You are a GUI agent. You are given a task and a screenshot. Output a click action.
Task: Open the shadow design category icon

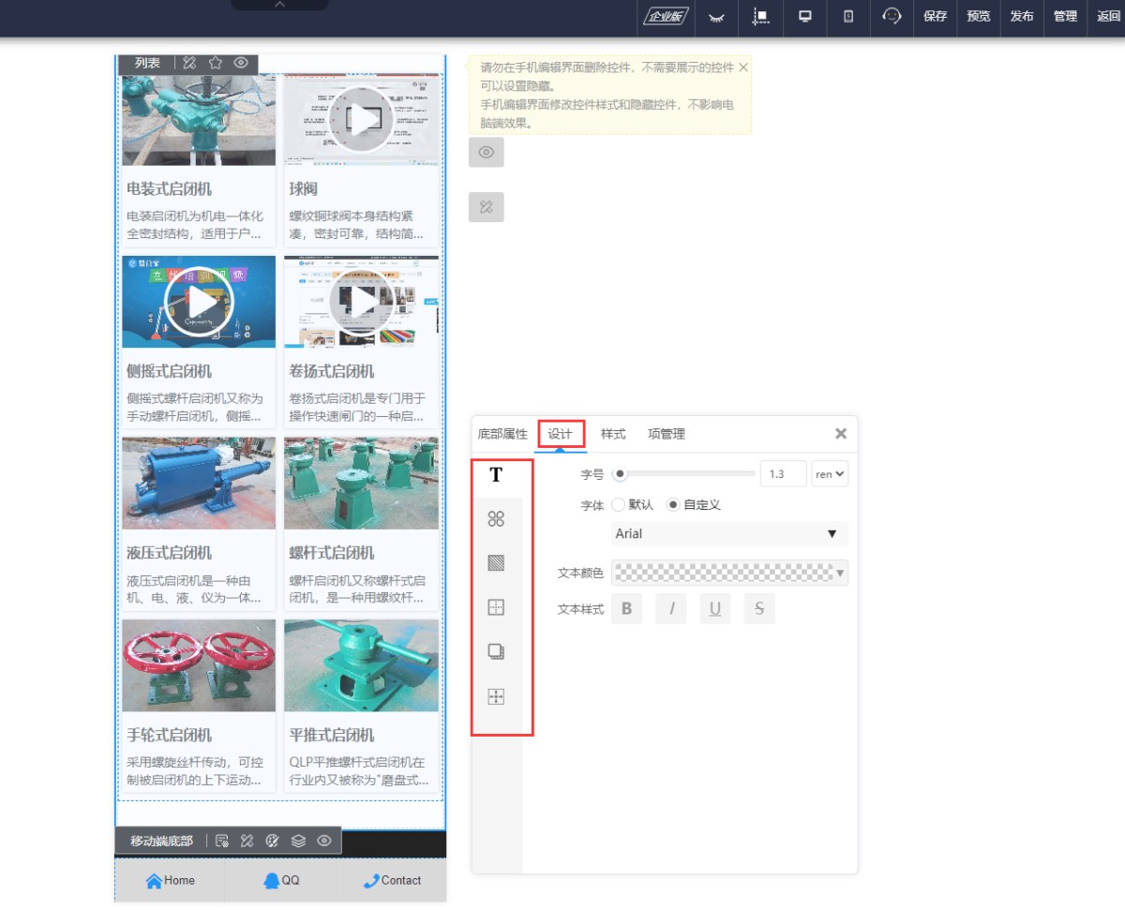click(496, 652)
